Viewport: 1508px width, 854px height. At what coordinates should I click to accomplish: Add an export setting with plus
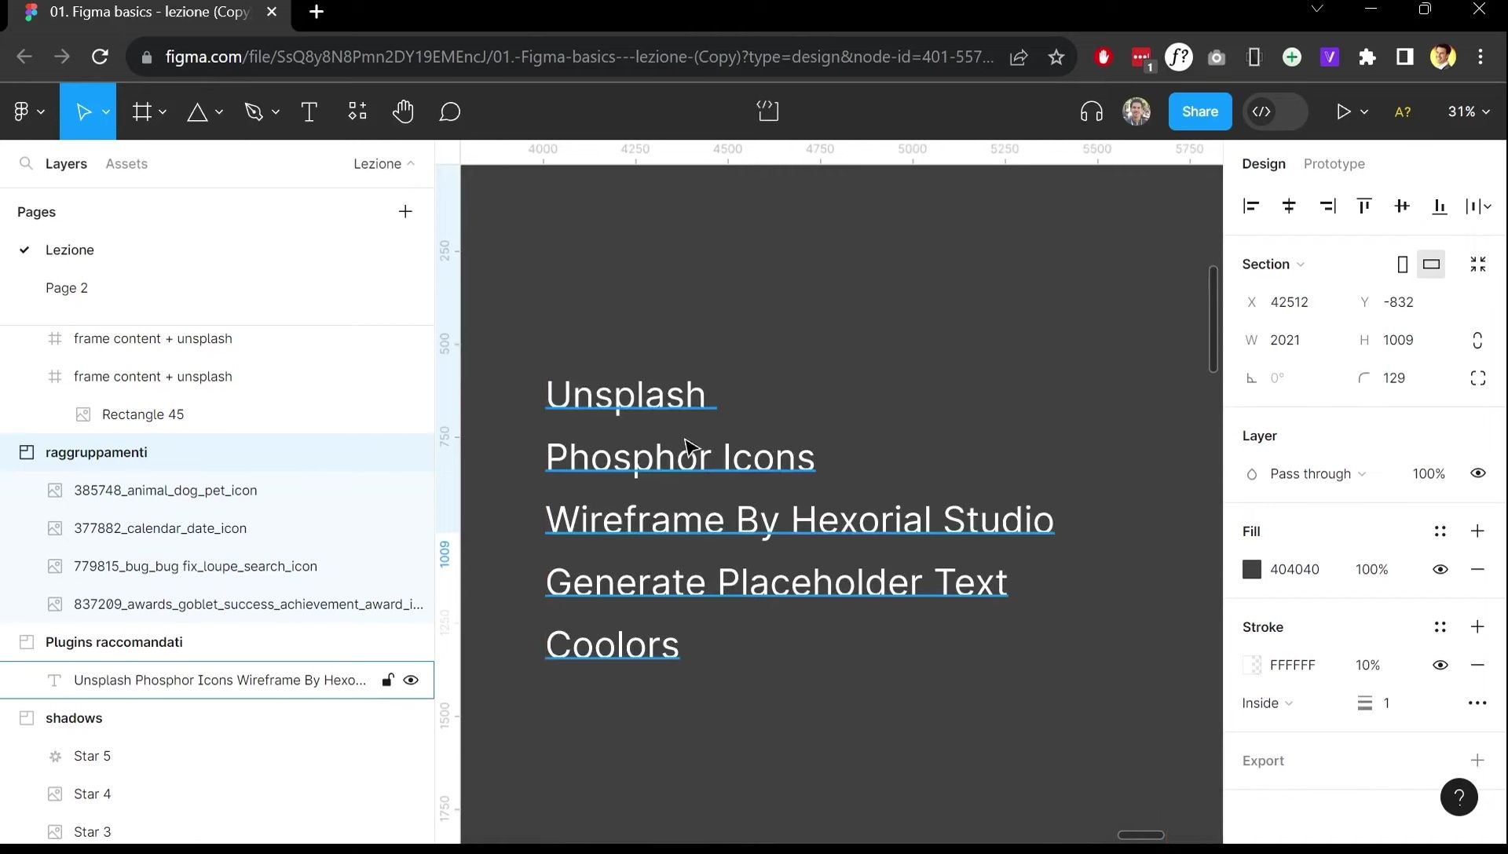[x=1477, y=761]
